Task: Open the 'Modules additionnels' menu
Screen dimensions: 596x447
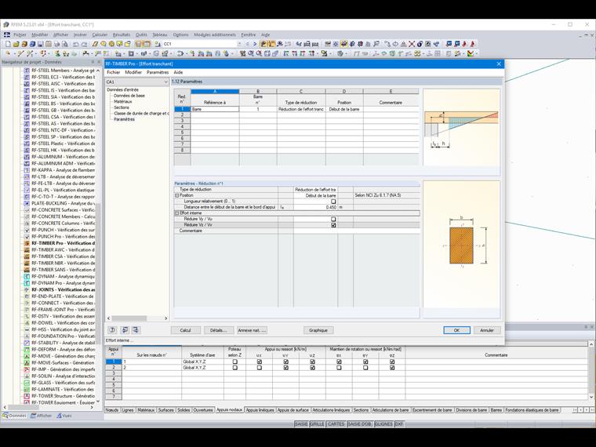Action: 215,35
